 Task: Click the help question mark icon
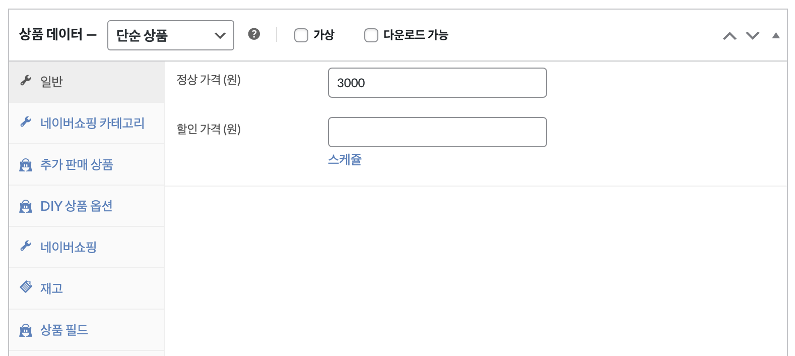254,34
